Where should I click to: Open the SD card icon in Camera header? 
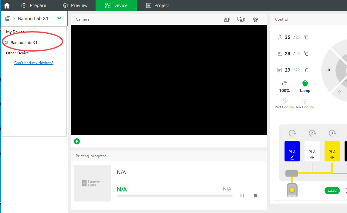click(227, 19)
